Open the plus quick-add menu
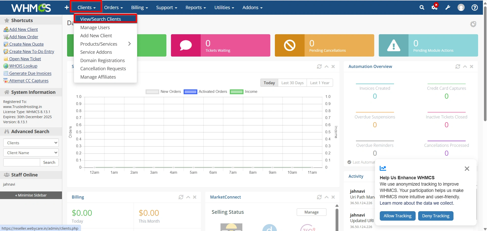The height and width of the screenshot is (231, 487). tap(67, 8)
